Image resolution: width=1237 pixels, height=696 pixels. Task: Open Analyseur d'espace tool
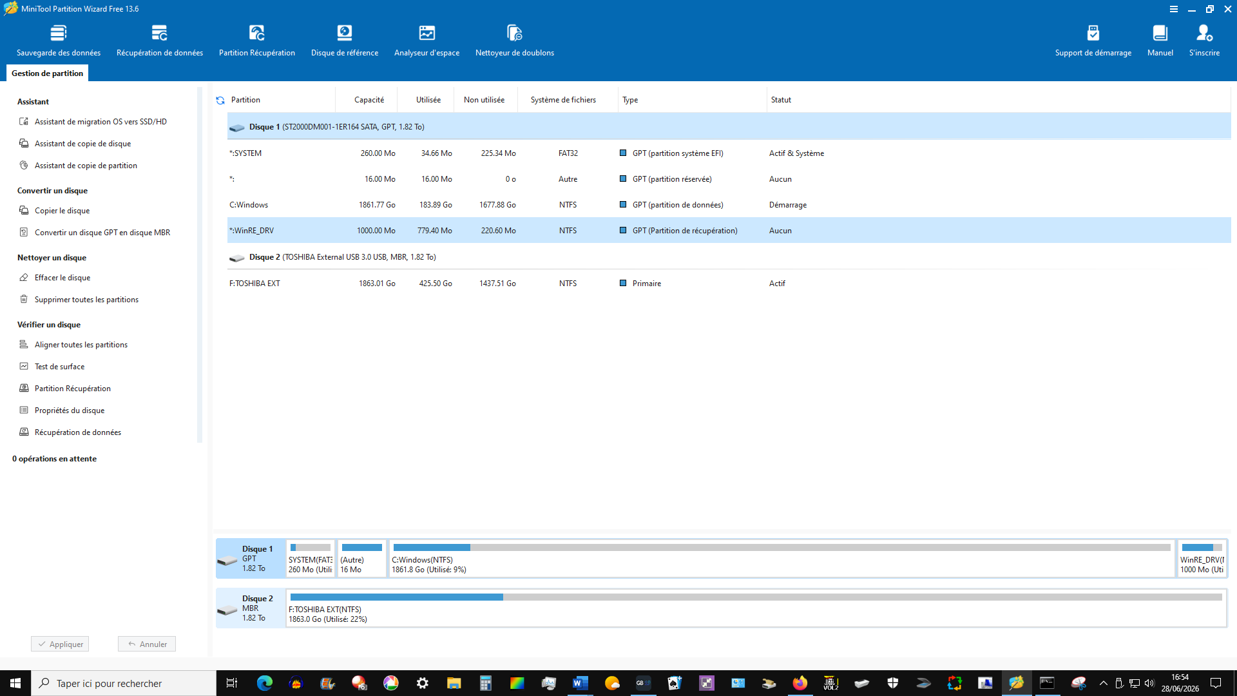427,40
